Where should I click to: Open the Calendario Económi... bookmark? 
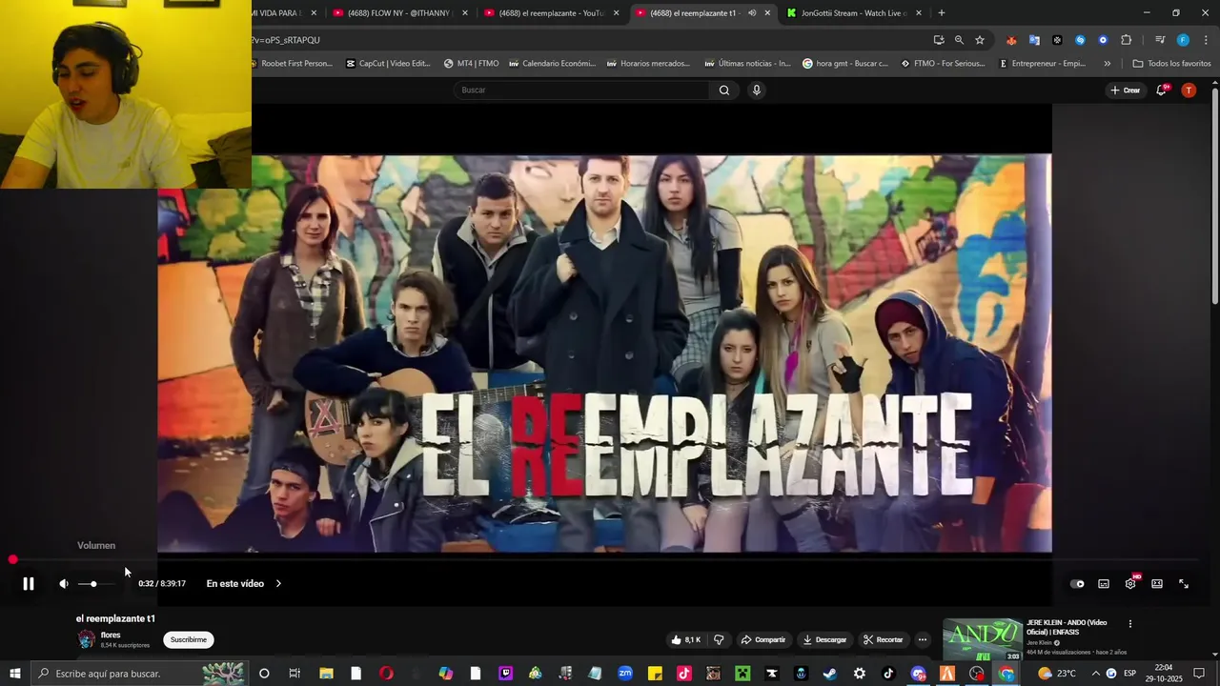click(552, 64)
